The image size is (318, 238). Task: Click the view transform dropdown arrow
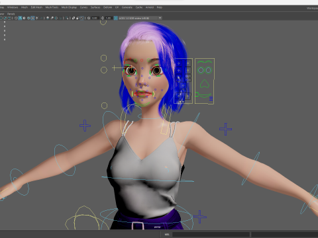[160, 18]
